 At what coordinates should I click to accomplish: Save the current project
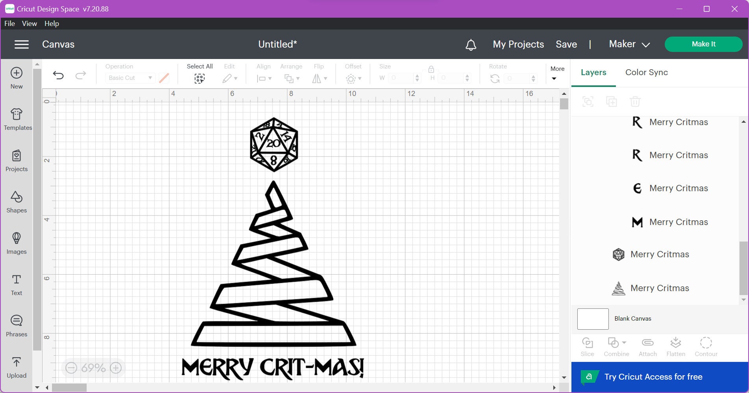pyautogui.click(x=566, y=44)
